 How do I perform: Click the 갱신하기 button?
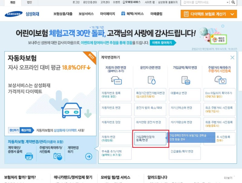click(14, 130)
